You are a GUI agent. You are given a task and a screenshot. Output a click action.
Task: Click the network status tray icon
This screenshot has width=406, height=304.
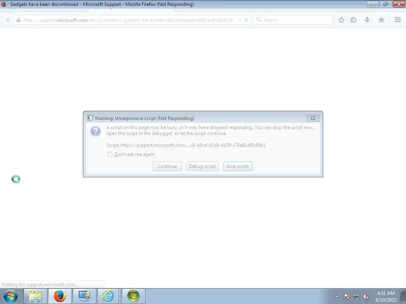point(356,296)
